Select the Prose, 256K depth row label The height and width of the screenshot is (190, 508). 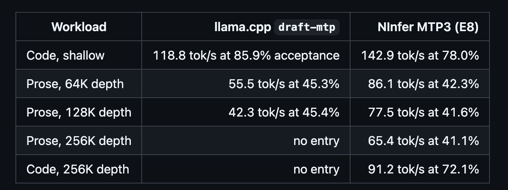coord(79,140)
